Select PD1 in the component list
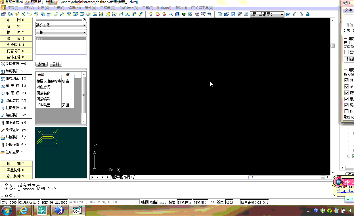 [x=61, y=39]
